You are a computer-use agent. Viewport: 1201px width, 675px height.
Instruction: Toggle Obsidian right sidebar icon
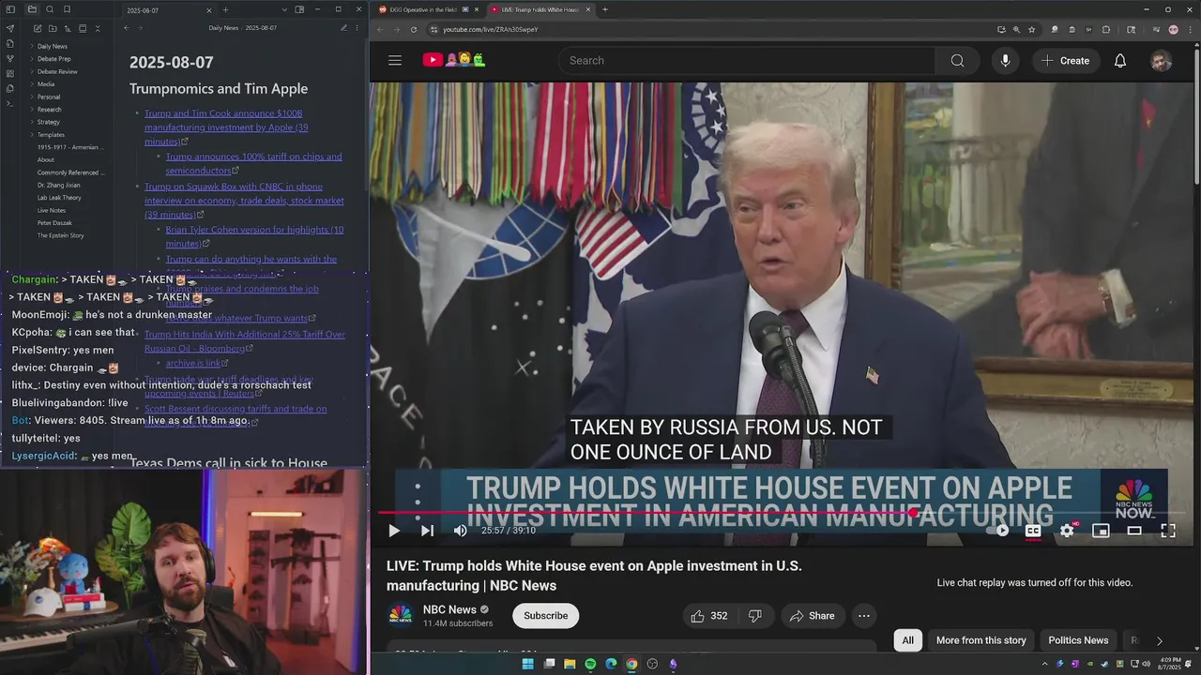point(299,9)
